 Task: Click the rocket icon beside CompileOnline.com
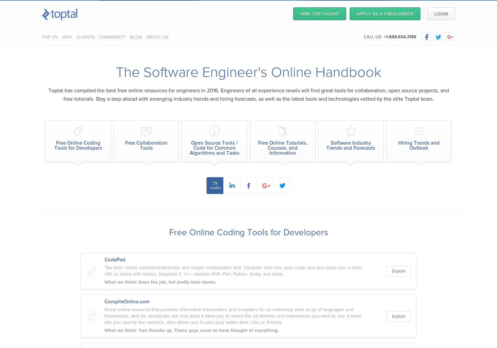pyautogui.click(x=92, y=316)
